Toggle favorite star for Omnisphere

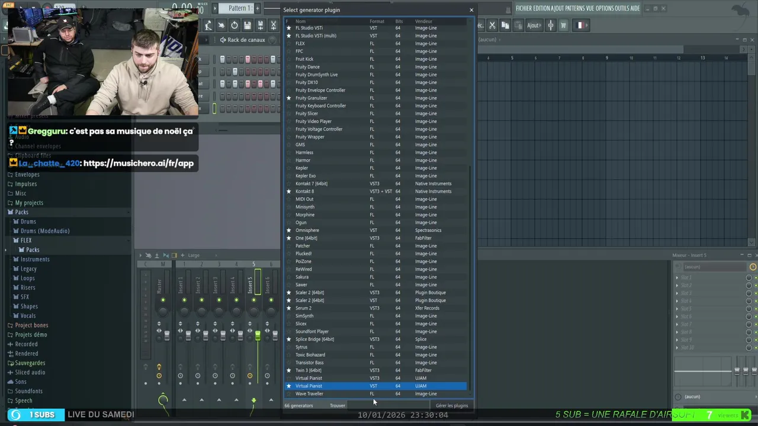(289, 230)
